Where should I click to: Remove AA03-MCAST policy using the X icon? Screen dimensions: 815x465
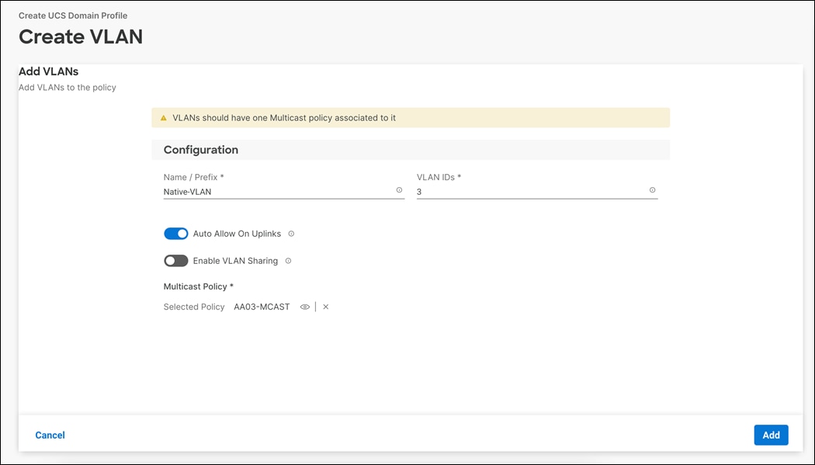click(x=325, y=306)
